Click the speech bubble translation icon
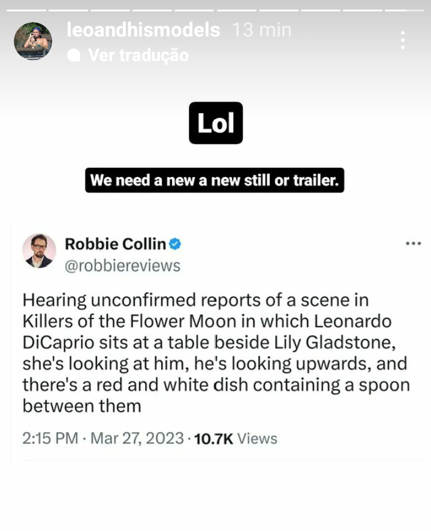Screen dimensions: 431x531 74,56
